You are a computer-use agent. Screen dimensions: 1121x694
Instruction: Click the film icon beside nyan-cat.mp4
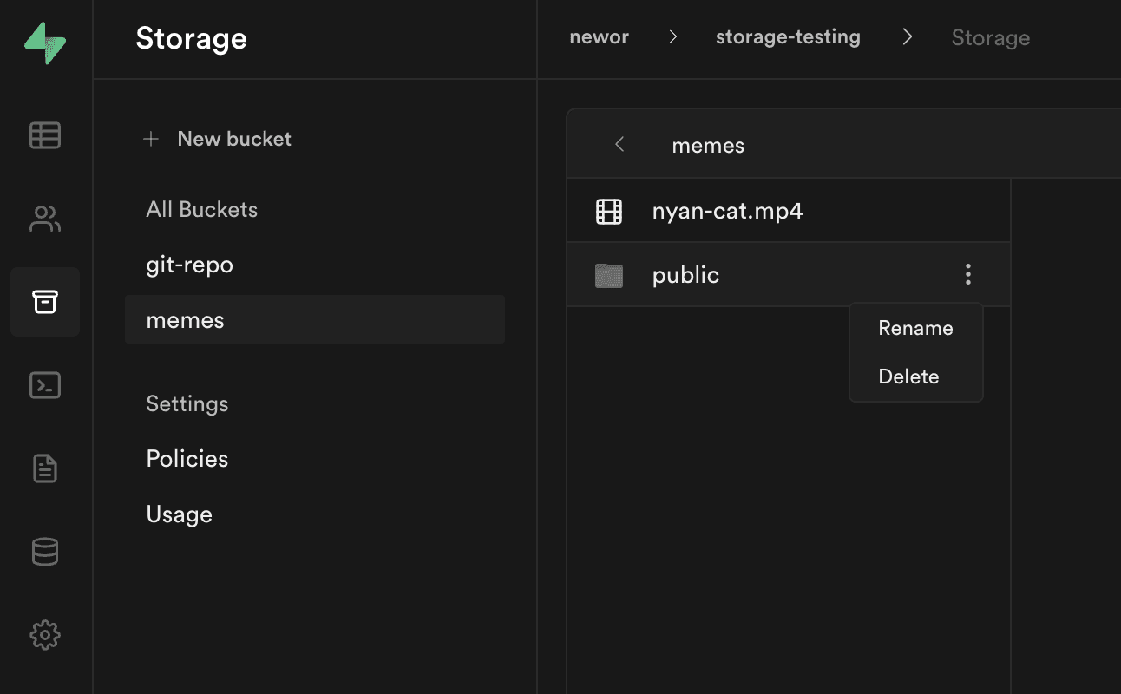[x=609, y=212]
